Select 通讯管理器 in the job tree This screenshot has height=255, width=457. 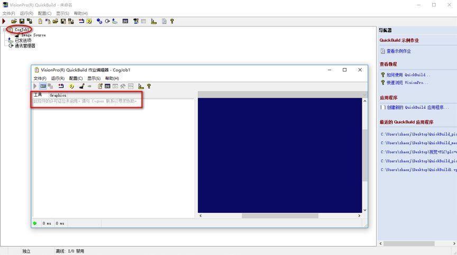(x=25, y=45)
